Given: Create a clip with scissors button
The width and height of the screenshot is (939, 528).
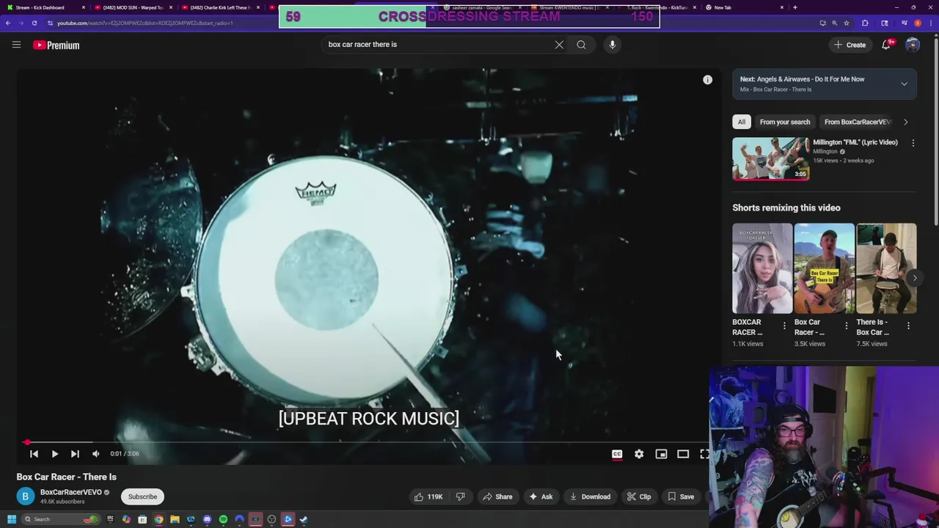Looking at the screenshot, I should pyautogui.click(x=639, y=496).
